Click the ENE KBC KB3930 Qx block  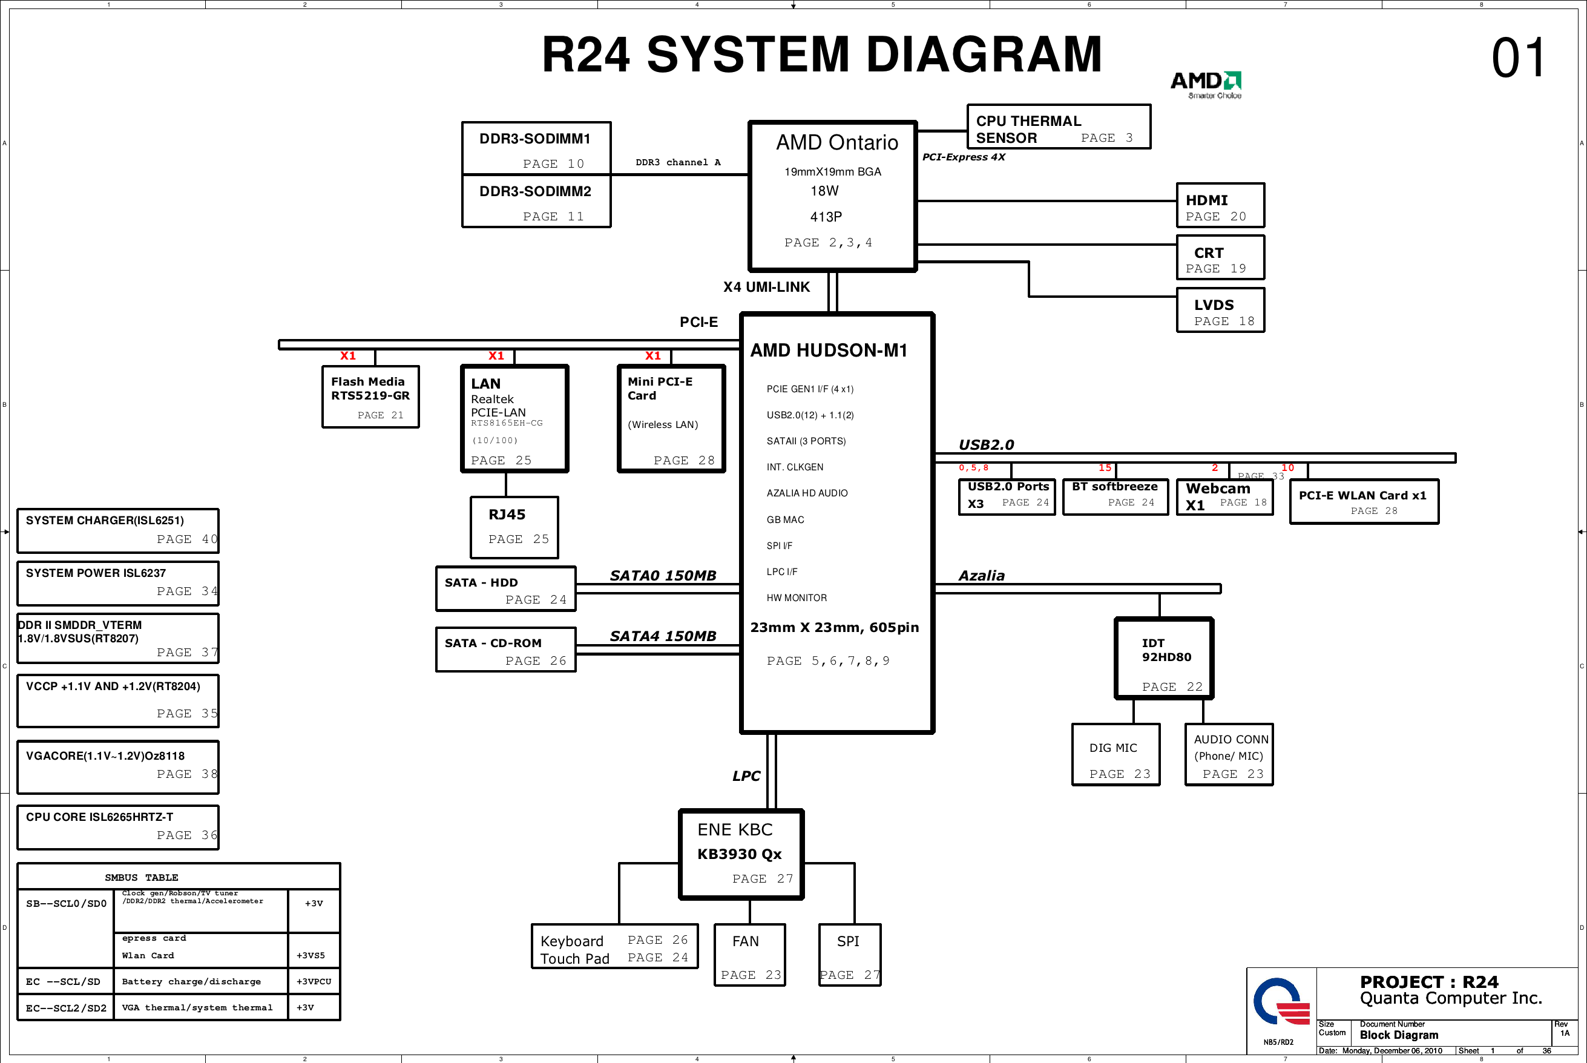(x=741, y=854)
